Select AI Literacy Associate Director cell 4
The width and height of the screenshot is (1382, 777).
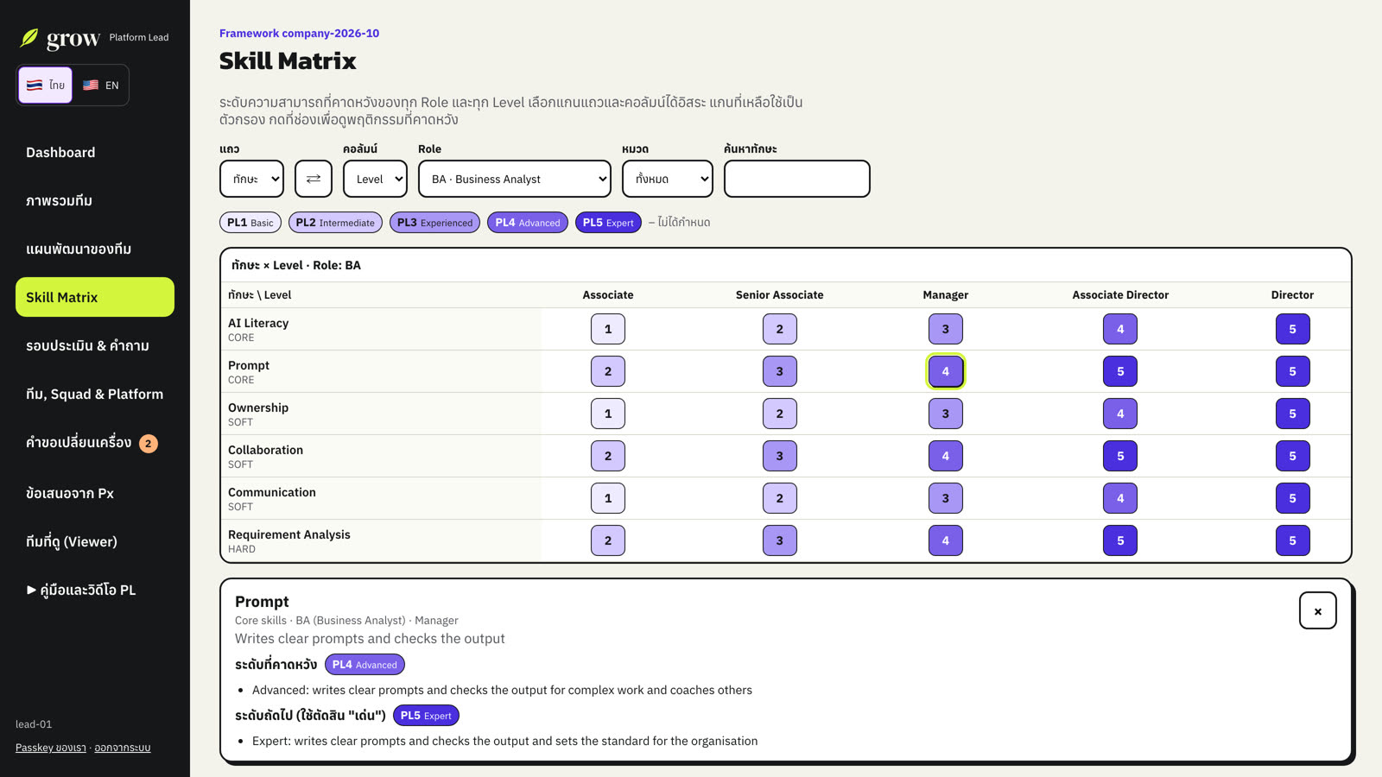pyautogui.click(x=1120, y=329)
